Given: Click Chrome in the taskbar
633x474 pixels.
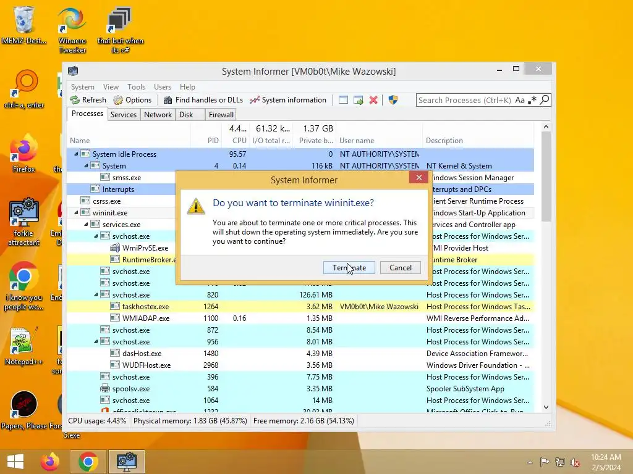Looking at the screenshot, I should coord(88,462).
